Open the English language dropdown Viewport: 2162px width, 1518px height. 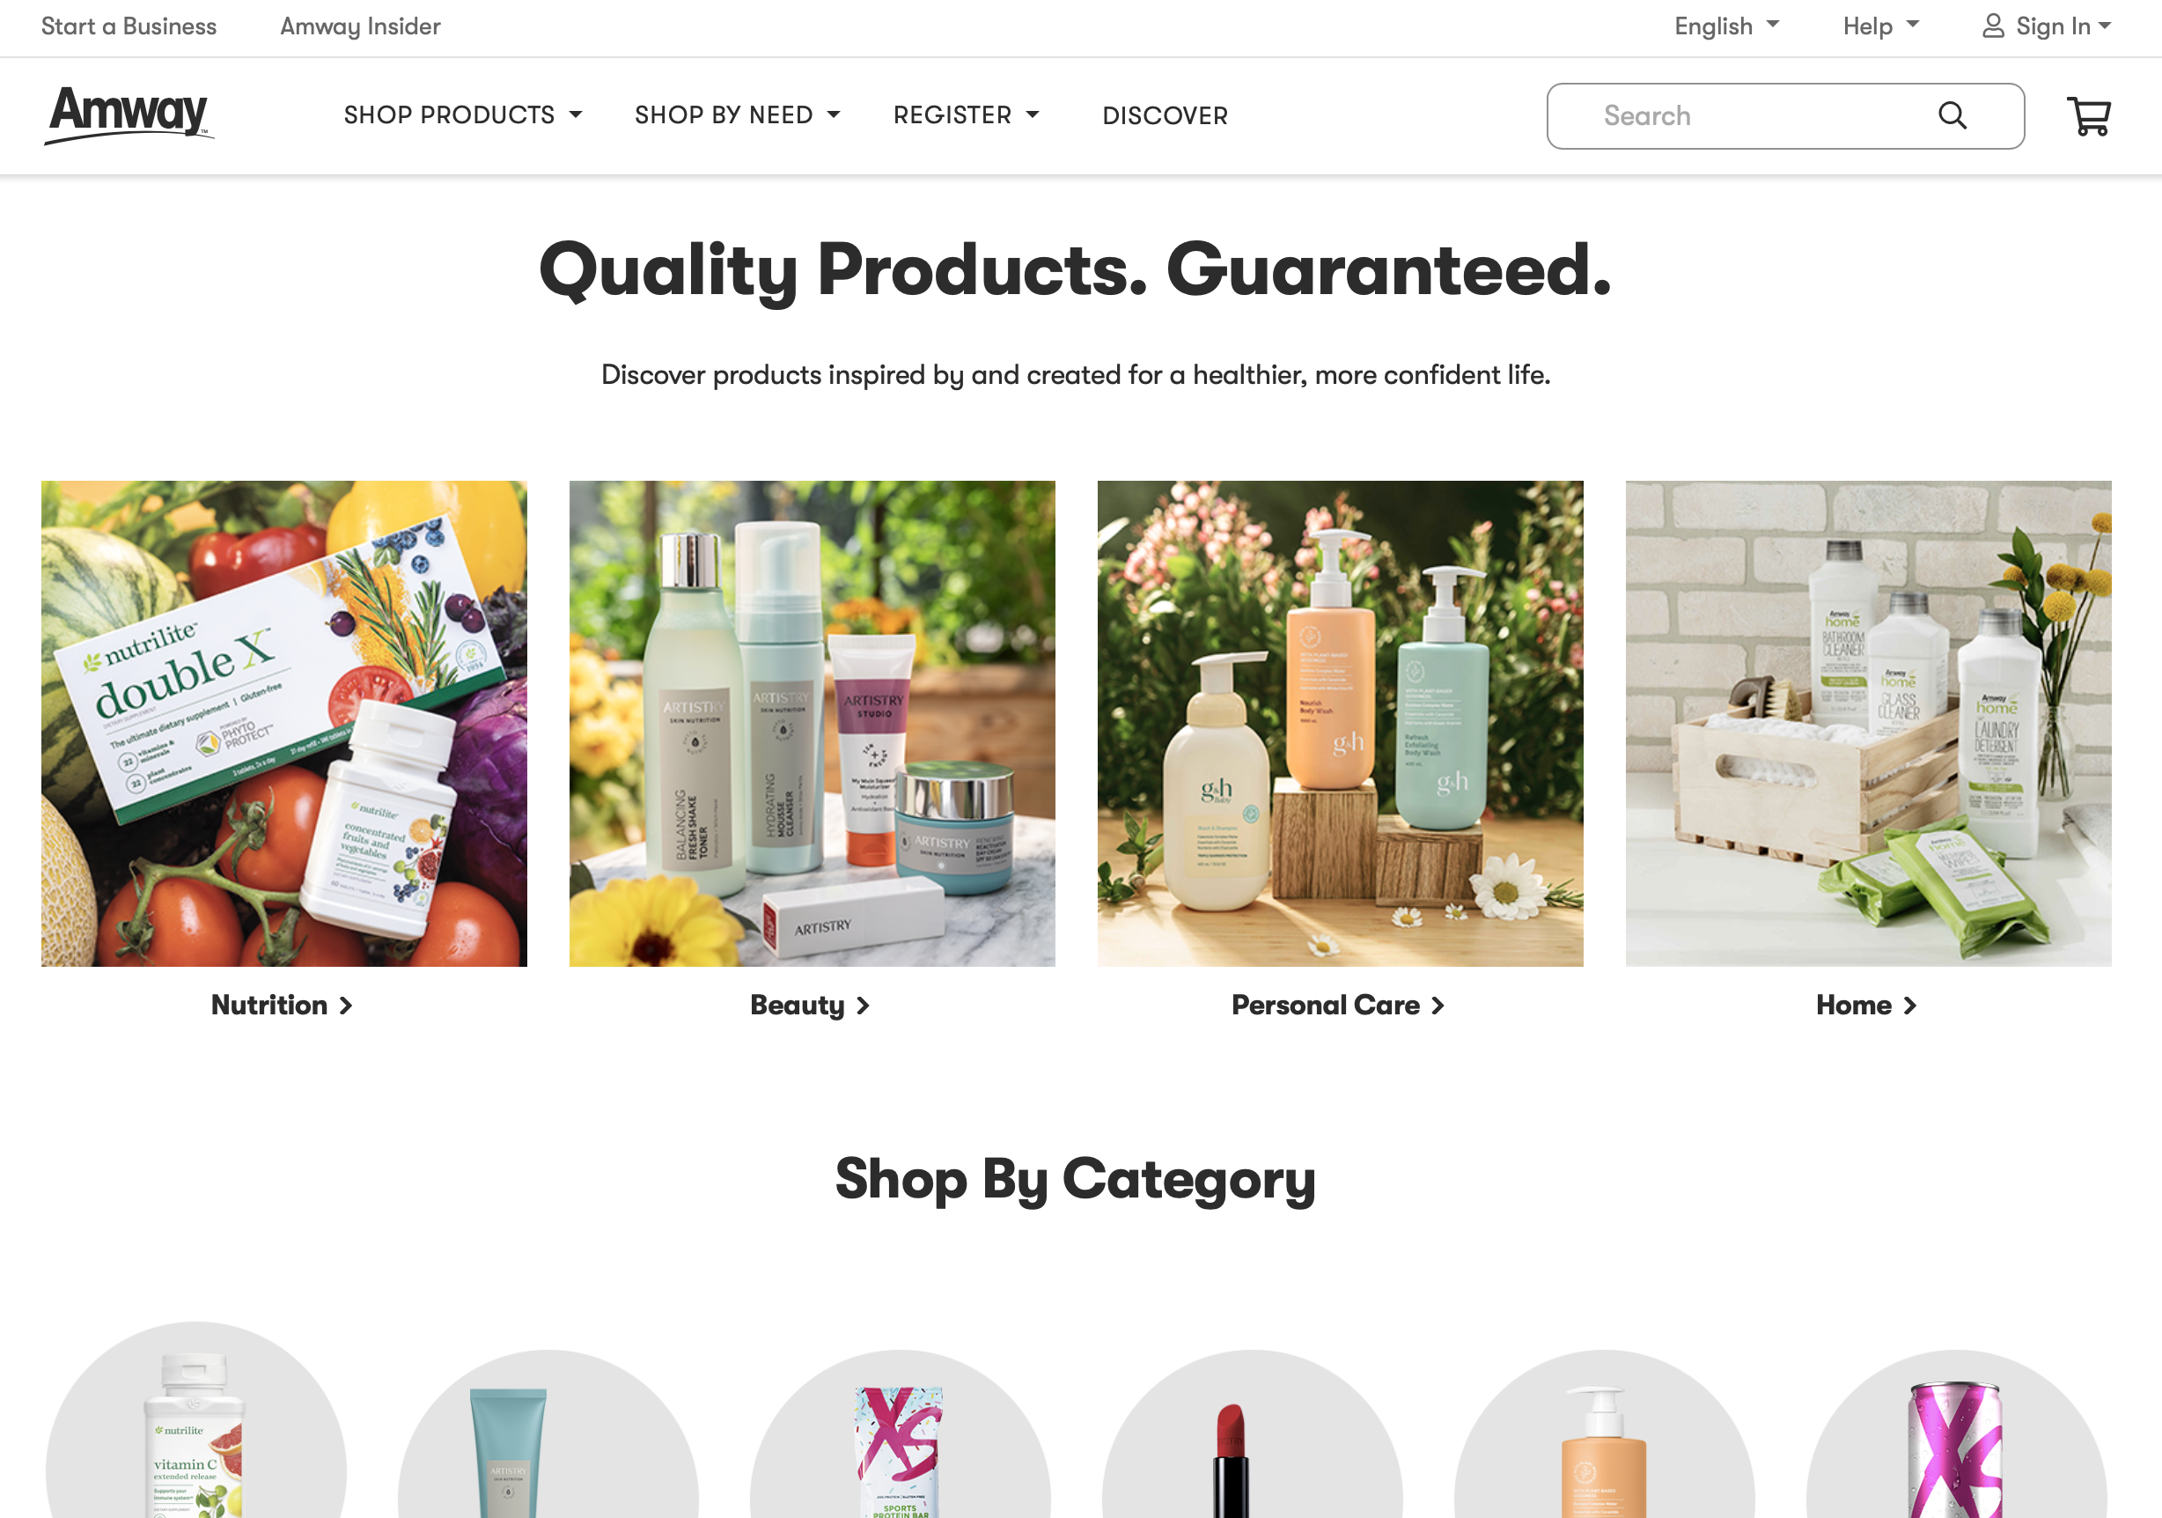1727,26
